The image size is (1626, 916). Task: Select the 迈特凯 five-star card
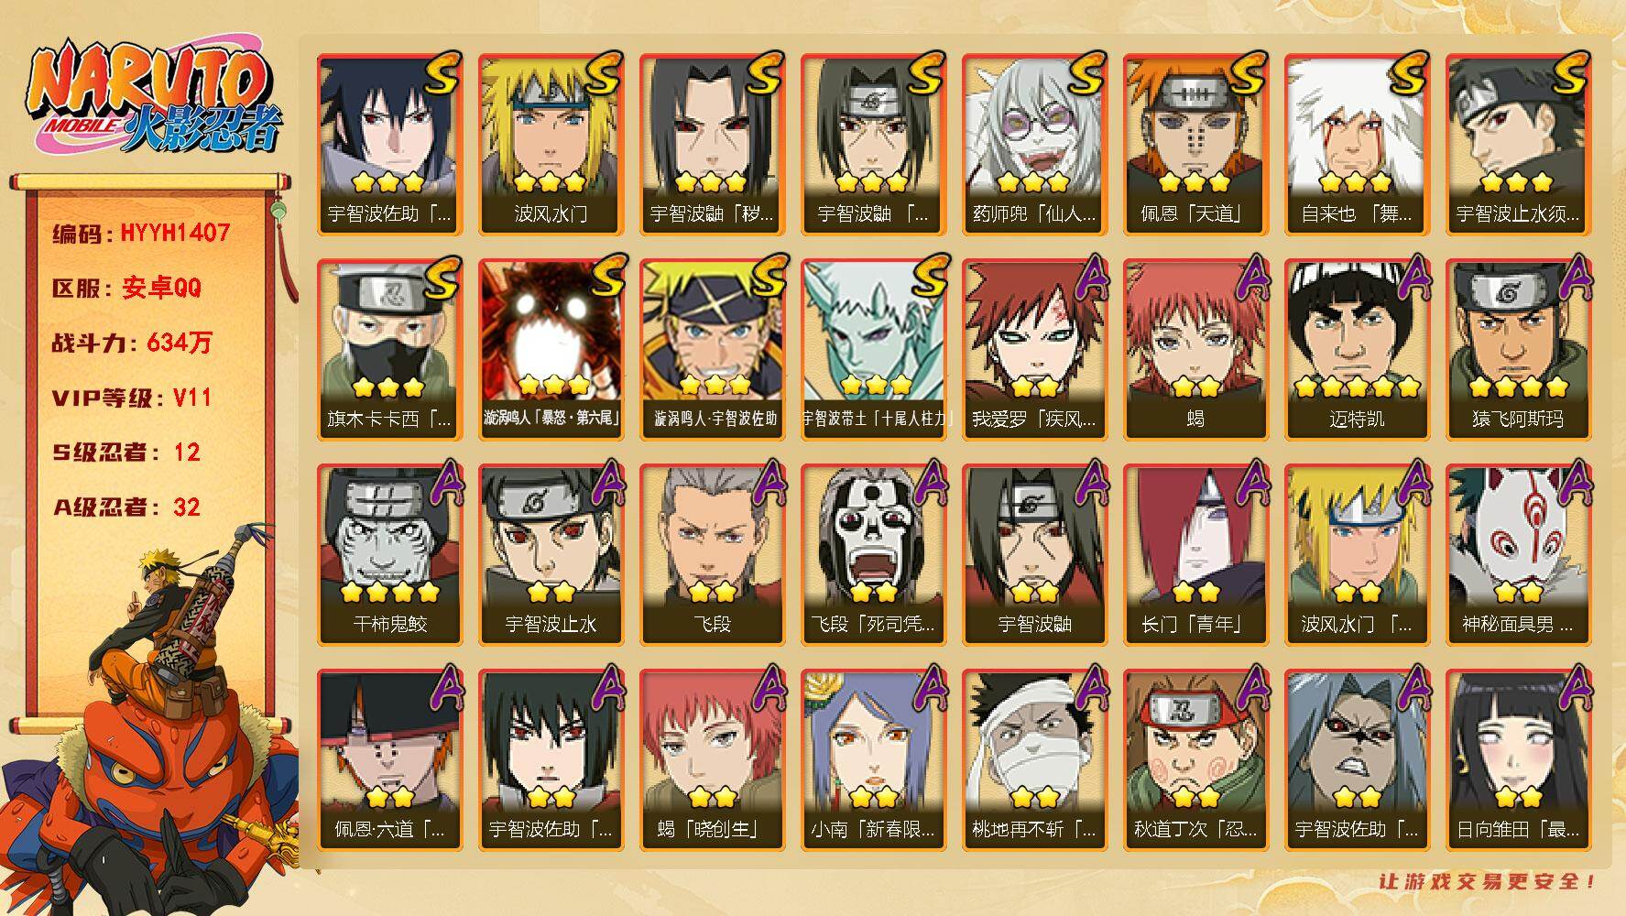click(1357, 349)
